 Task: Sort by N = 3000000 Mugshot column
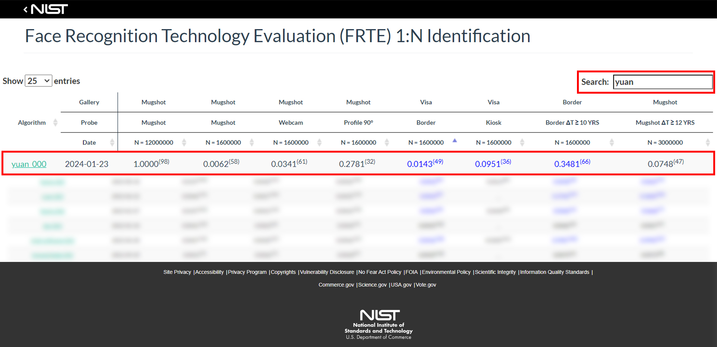click(708, 142)
